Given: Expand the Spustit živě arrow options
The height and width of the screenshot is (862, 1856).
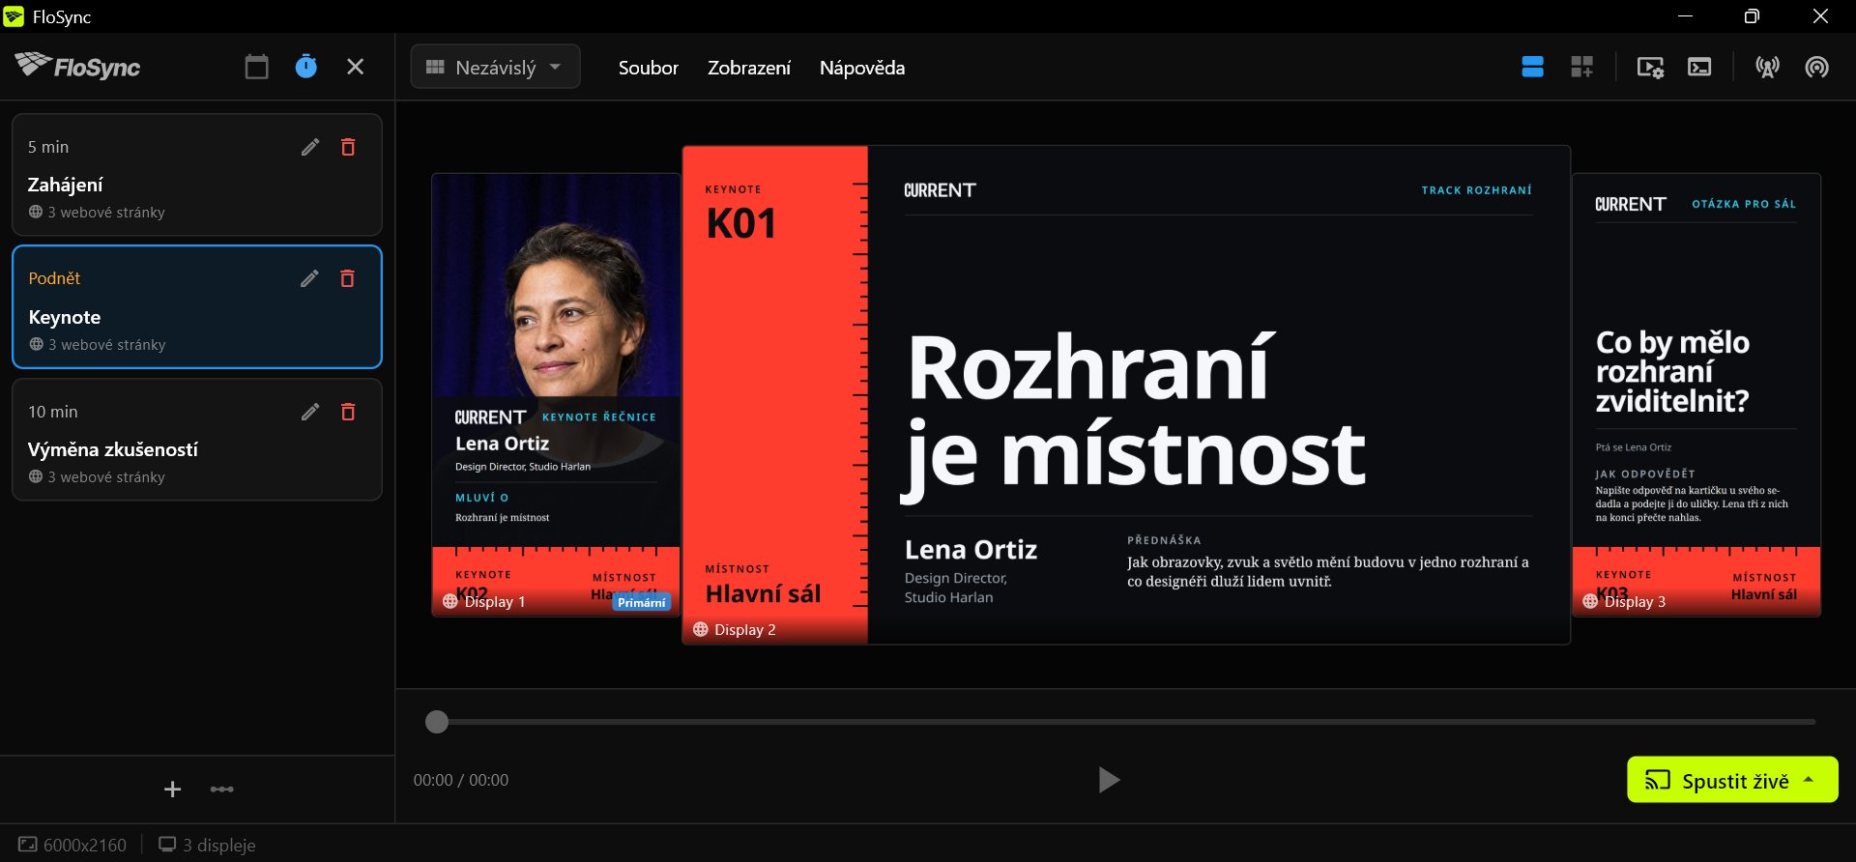Looking at the screenshot, I should click(1809, 780).
